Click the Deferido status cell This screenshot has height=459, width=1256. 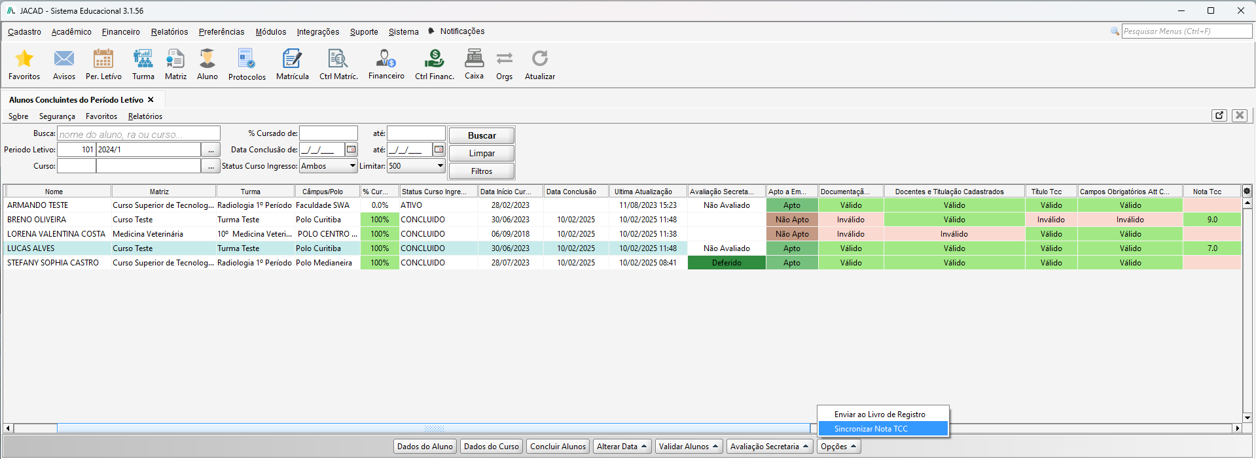point(727,263)
